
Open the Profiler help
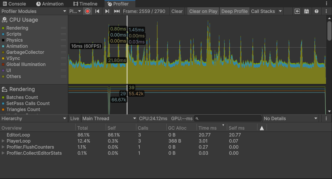(x=316, y=11)
